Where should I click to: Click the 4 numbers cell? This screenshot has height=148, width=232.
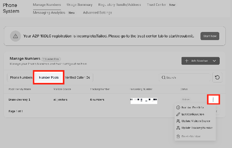[97, 99]
